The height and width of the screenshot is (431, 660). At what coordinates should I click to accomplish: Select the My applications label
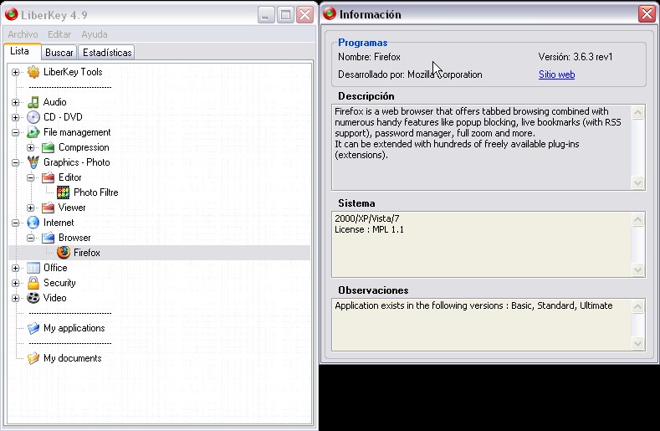tap(74, 328)
